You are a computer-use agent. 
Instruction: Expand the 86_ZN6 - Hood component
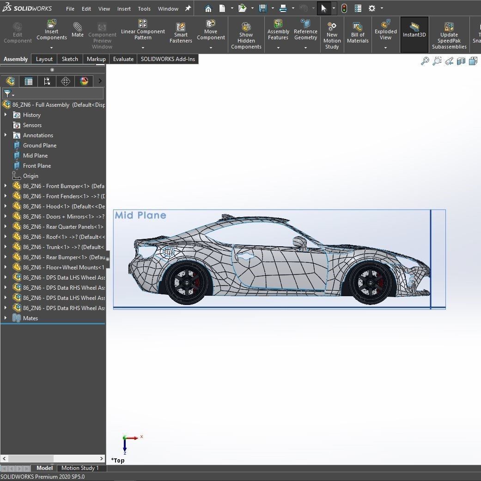pyautogui.click(x=5, y=206)
